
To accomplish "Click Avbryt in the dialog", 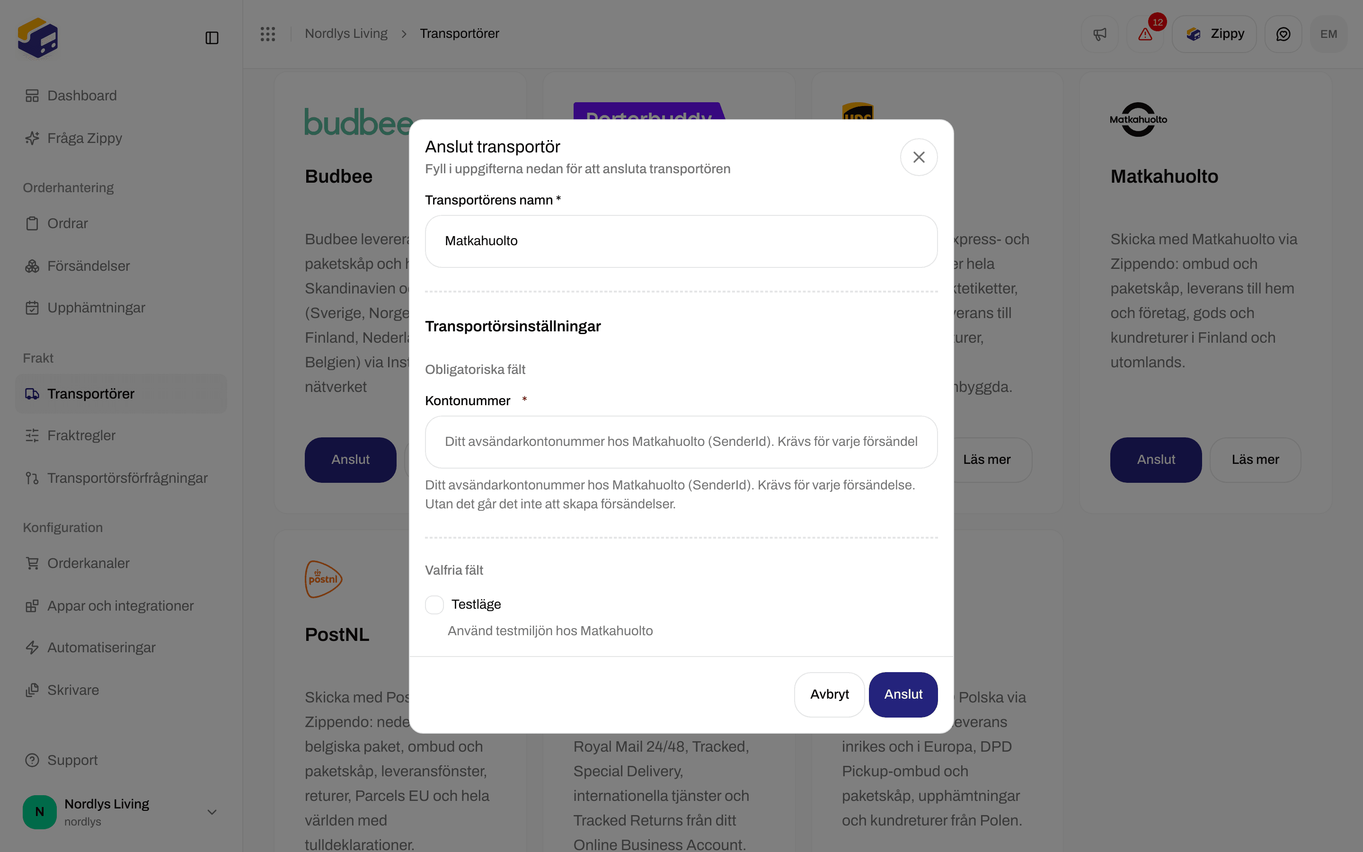I will pos(829,694).
